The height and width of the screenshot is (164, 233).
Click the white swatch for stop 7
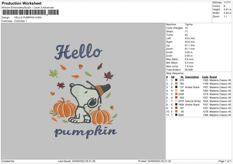(176, 101)
